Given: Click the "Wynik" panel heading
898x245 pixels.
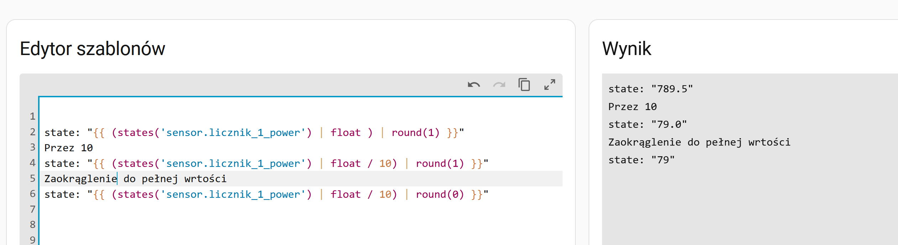Looking at the screenshot, I should click(x=627, y=49).
